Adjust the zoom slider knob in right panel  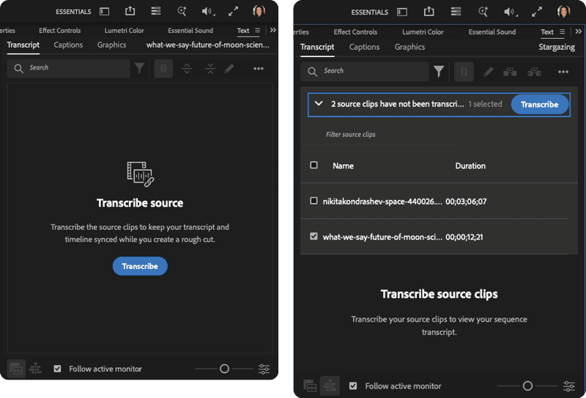point(527,386)
